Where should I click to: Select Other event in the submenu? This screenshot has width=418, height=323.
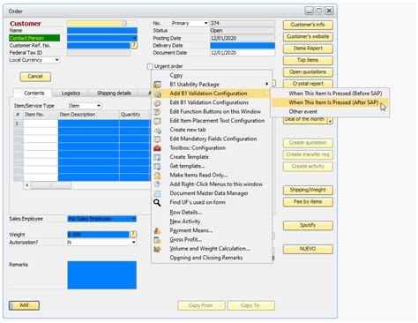pyautogui.click(x=302, y=112)
